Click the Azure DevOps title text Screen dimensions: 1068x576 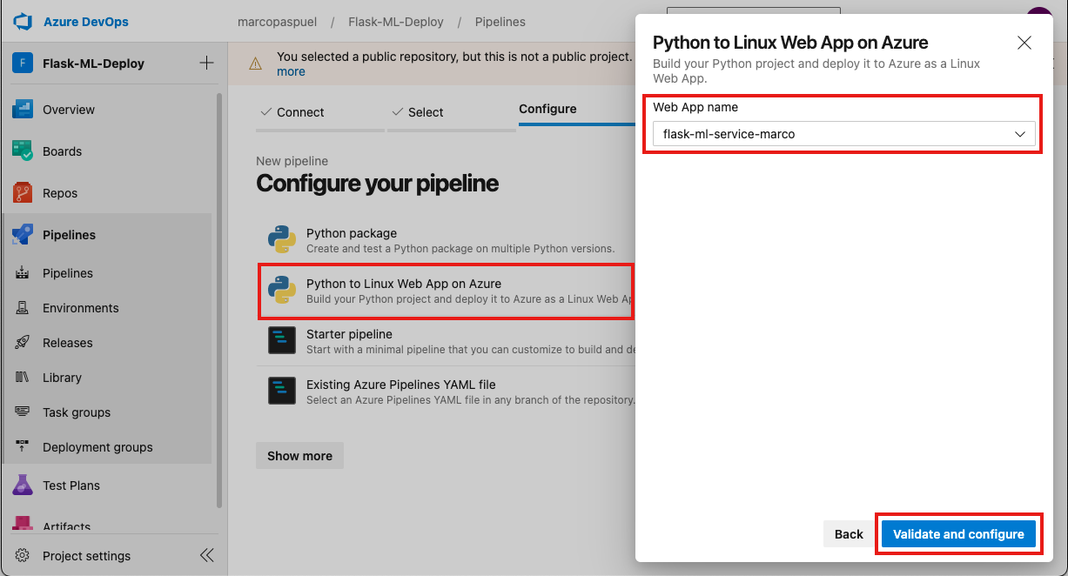coord(86,22)
